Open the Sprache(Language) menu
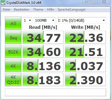The image size is (111, 100). [72, 10]
